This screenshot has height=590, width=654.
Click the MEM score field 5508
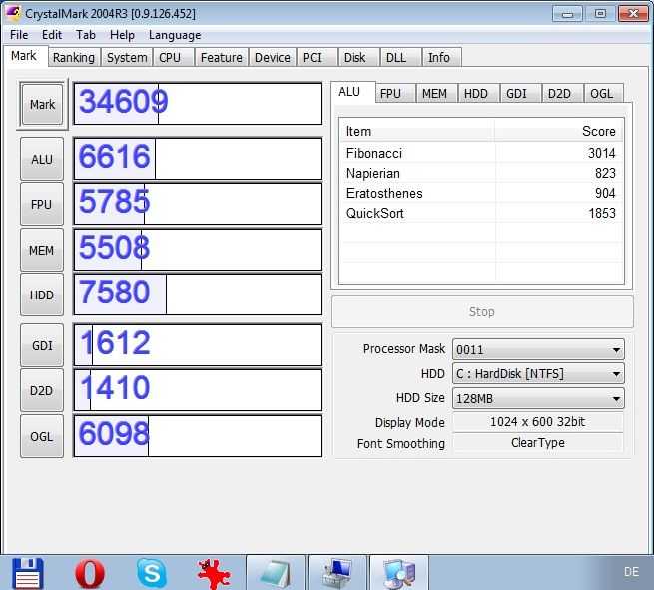tap(198, 250)
